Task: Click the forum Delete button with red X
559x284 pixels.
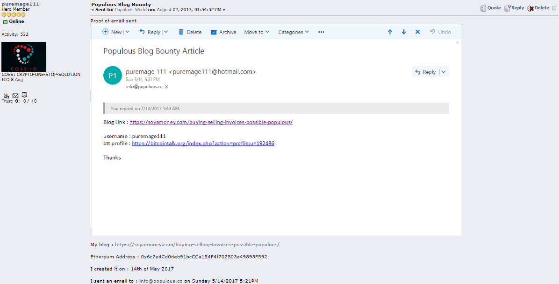Action: [538, 8]
